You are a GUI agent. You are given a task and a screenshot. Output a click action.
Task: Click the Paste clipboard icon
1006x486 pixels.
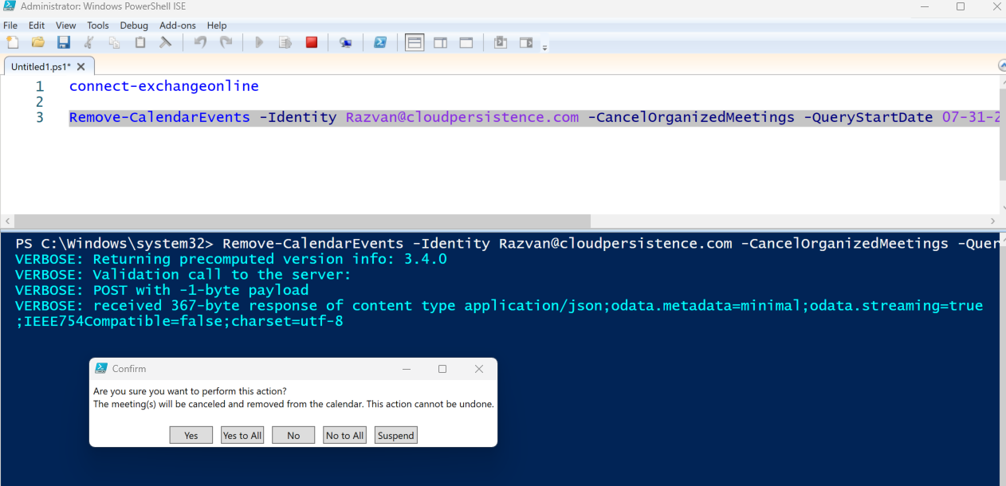[140, 42]
